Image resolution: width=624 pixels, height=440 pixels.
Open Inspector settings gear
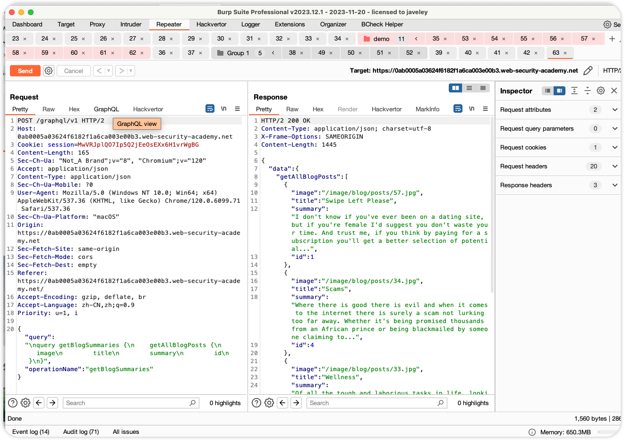click(601, 91)
